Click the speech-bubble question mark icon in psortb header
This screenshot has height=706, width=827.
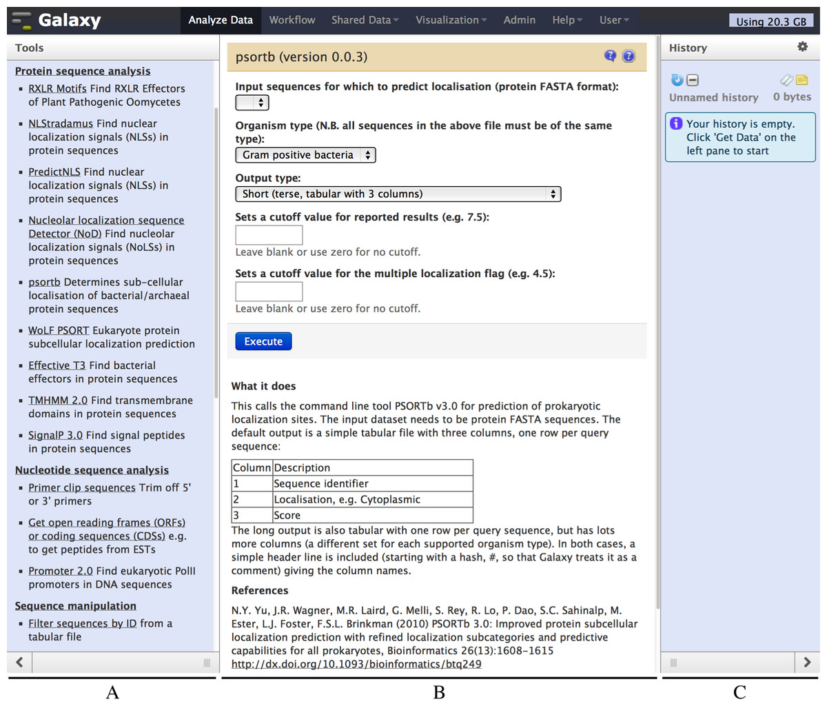610,56
